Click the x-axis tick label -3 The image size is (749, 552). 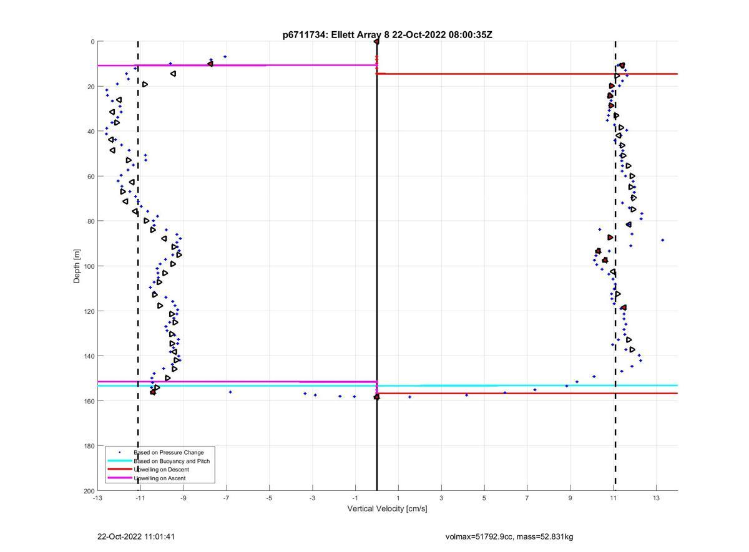coord(312,498)
